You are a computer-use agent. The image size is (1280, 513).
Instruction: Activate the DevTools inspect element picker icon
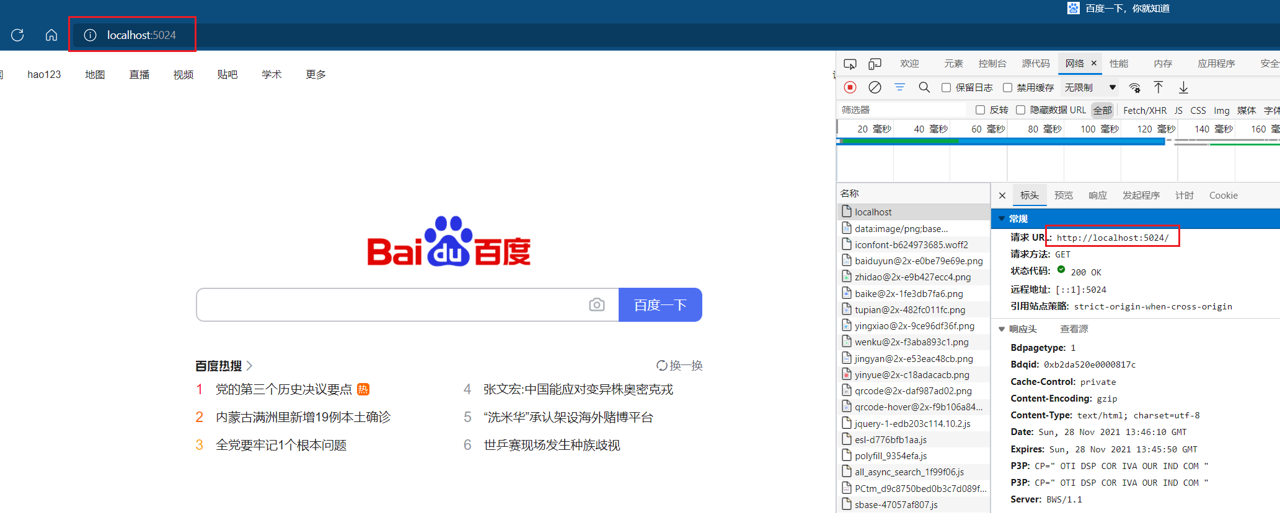coord(850,64)
